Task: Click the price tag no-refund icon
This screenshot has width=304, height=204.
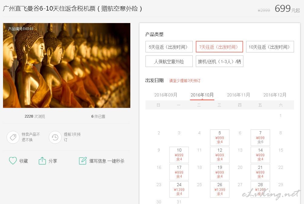Action: tap(13, 137)
